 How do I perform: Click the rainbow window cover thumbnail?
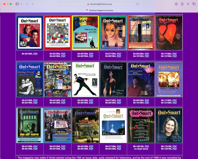coord(141,33)
